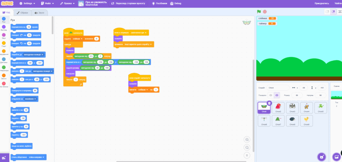Open the add extension button
Screen dimensions: 342x162
[4, 157]
